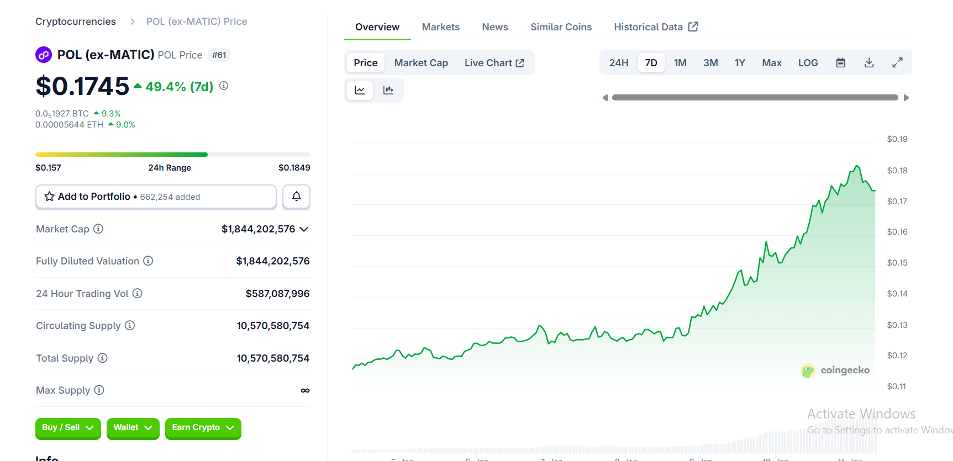Show the Price chart
The width and height of the screenshot is (953, 461).
point(366,63)
